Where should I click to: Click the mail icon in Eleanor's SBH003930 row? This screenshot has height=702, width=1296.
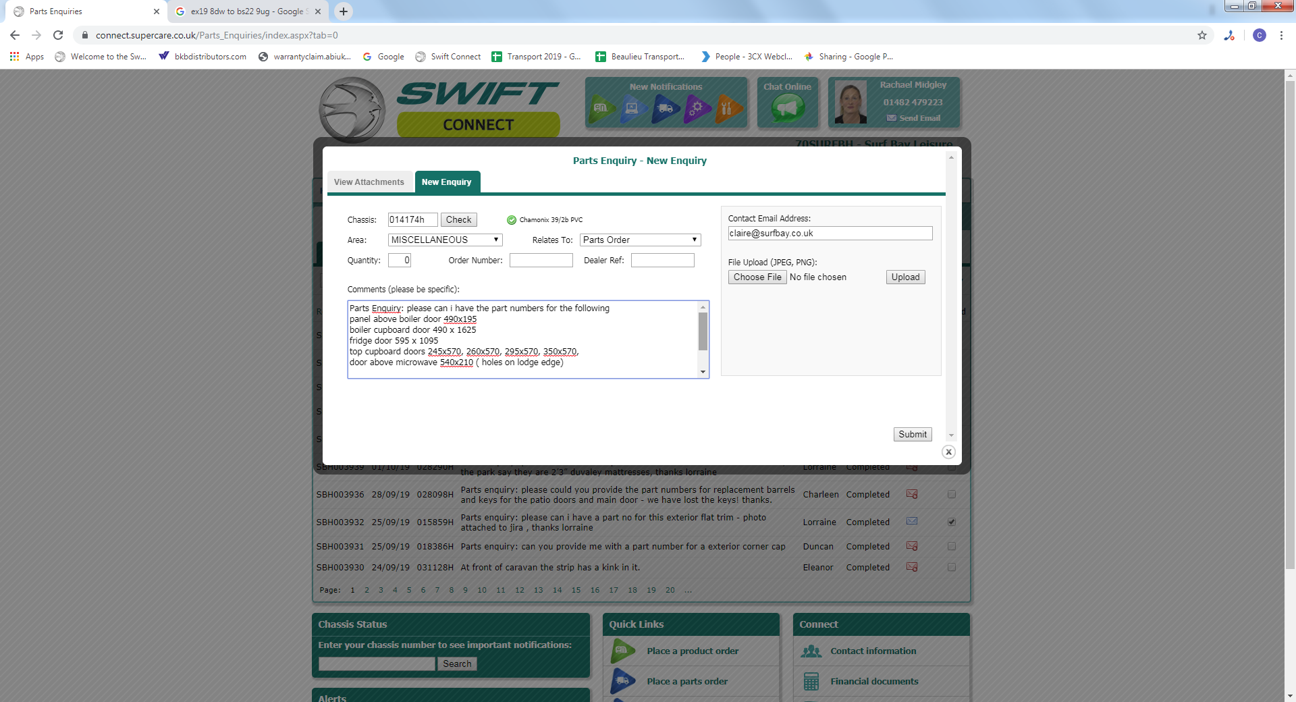tap(912, 567)
